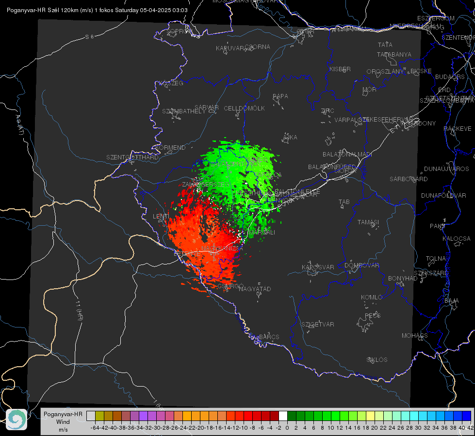Click the OROSZLANY city label

point(385,71)
